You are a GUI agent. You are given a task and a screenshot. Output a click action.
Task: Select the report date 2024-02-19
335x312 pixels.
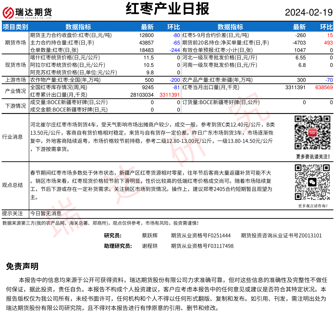[308, 13]
